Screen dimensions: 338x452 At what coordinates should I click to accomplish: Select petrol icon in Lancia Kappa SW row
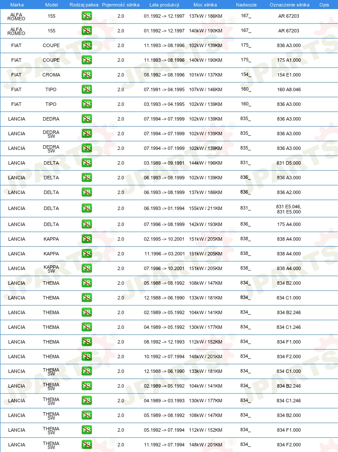click(86, 268)
